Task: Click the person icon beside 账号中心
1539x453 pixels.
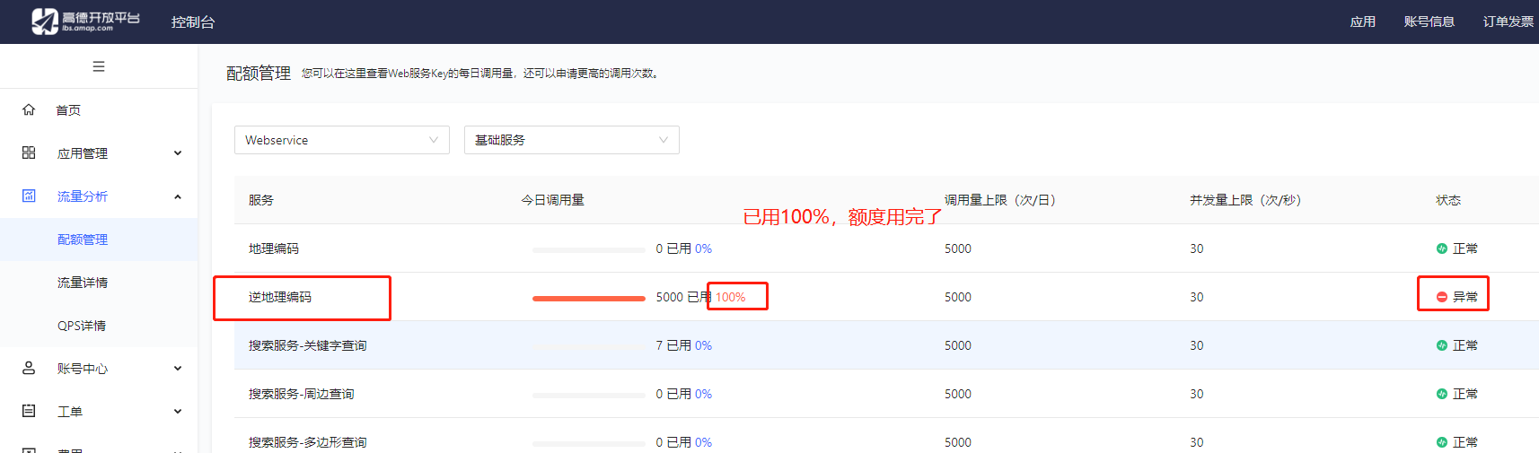Action: tap(29, 368)
